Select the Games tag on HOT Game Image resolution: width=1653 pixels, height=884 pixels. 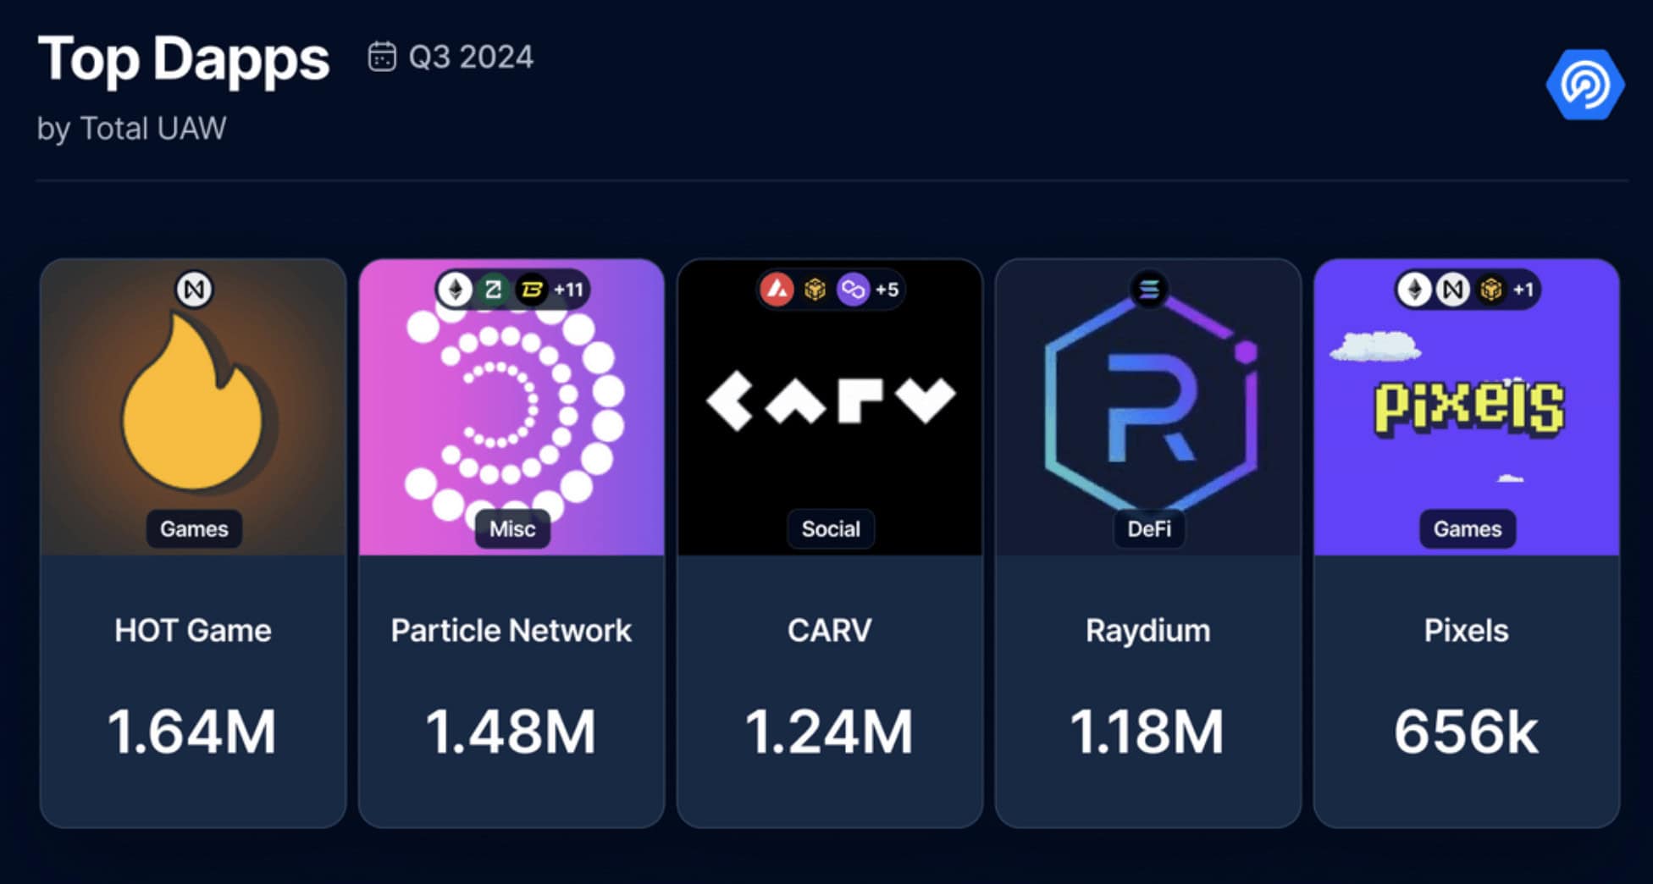pos(194,529)
